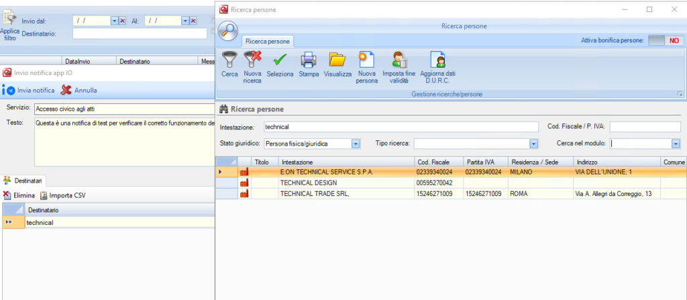Image resolution: width=687 pixels, height=300 pixels.
Task: Click the Servizio field
Action: [x=124, y=109]
